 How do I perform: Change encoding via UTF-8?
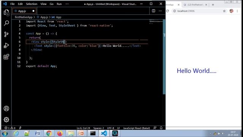(110, 128)
